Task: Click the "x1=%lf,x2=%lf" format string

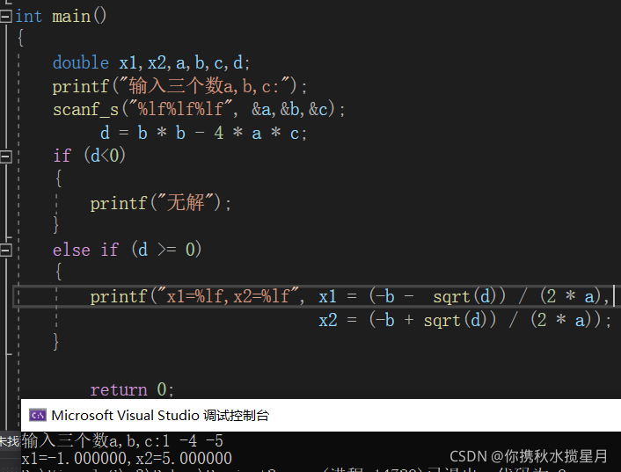Action: [229, 296]
